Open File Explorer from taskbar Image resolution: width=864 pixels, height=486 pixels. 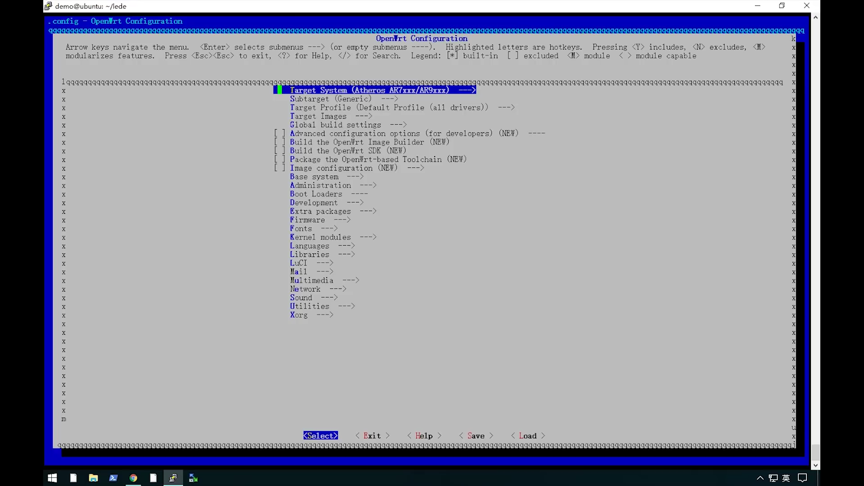pyautogui.click(x=93, y=478)
